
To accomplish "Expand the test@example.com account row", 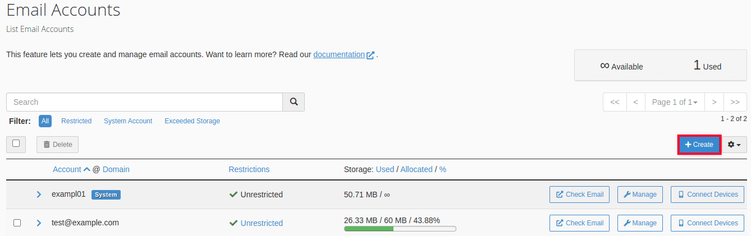I will coord(39,223).
